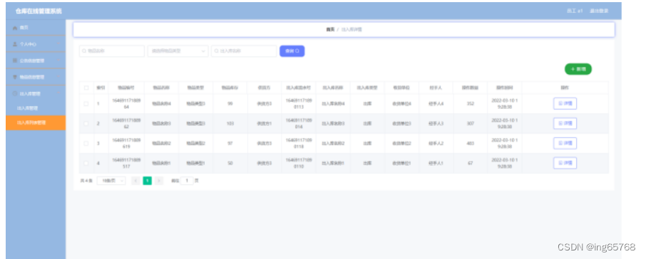
Task: Click the blue 查询 search button
Action: coord(292,51)
